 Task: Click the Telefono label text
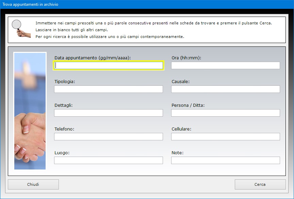[x=64, y=129]
